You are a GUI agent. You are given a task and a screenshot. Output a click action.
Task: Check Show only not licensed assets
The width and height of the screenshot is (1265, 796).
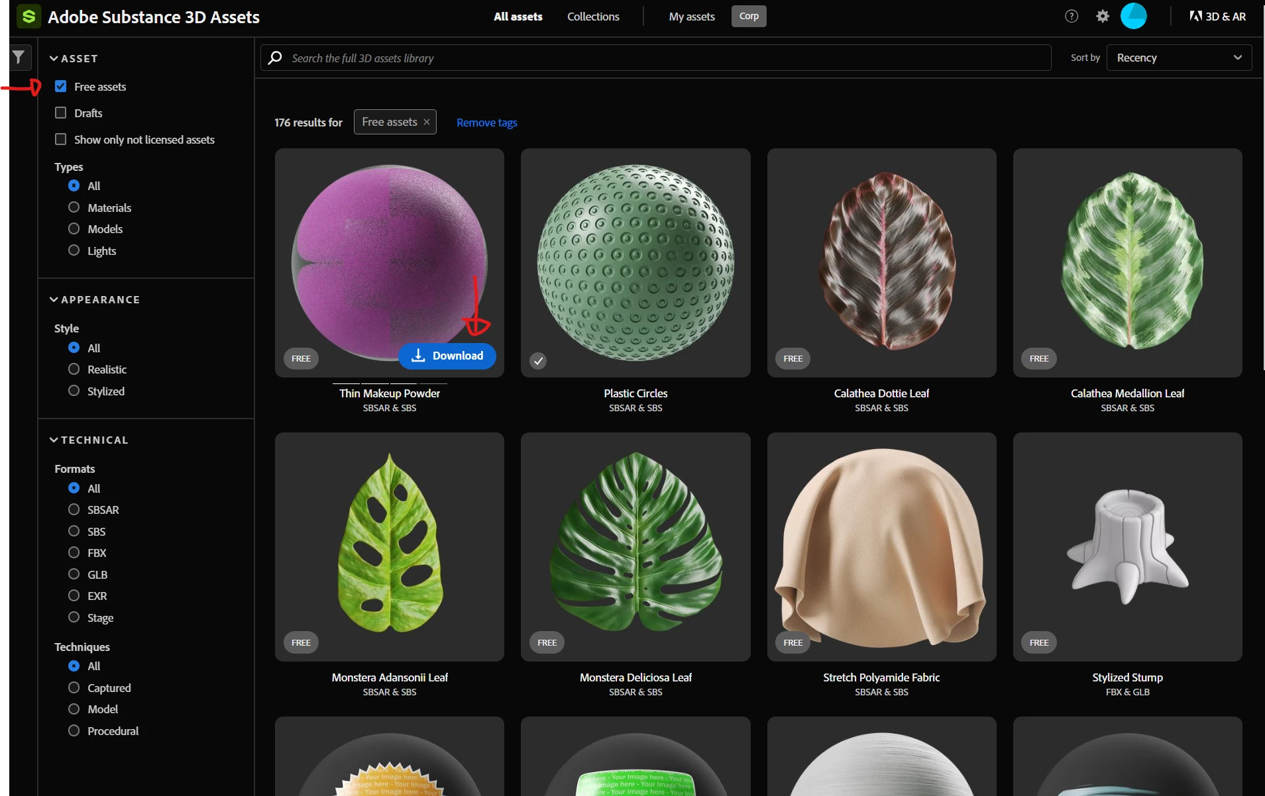coord(61,139)
